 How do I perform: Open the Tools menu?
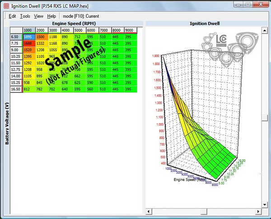coord(25,16)
